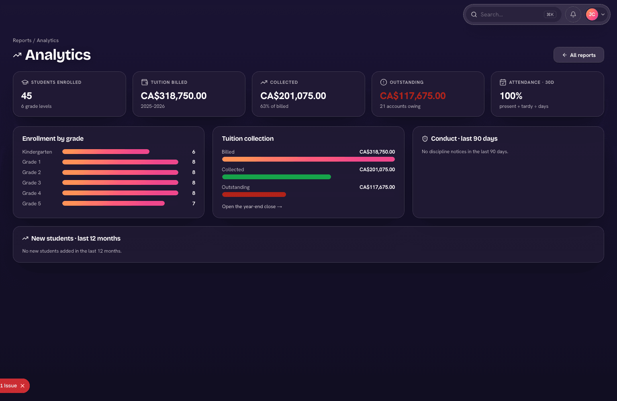Click the "63% of billed" text
Image resolution: width=617 pixels, height=401 pixels.
tap(274, 106)
